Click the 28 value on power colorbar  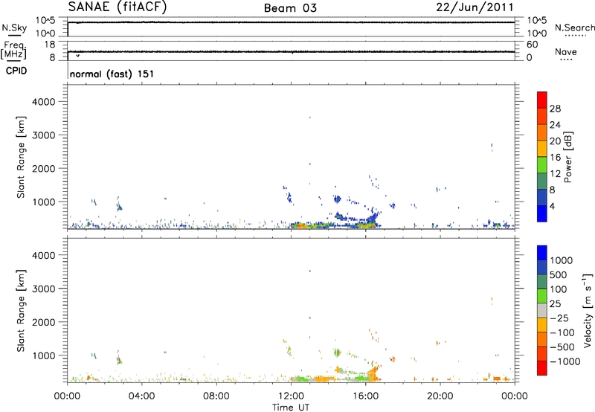click(x=555, y=109)
